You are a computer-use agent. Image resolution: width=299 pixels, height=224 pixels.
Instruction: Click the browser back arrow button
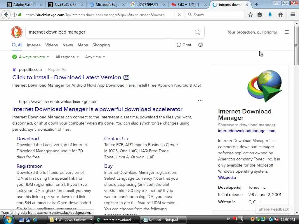pos(6,15)
